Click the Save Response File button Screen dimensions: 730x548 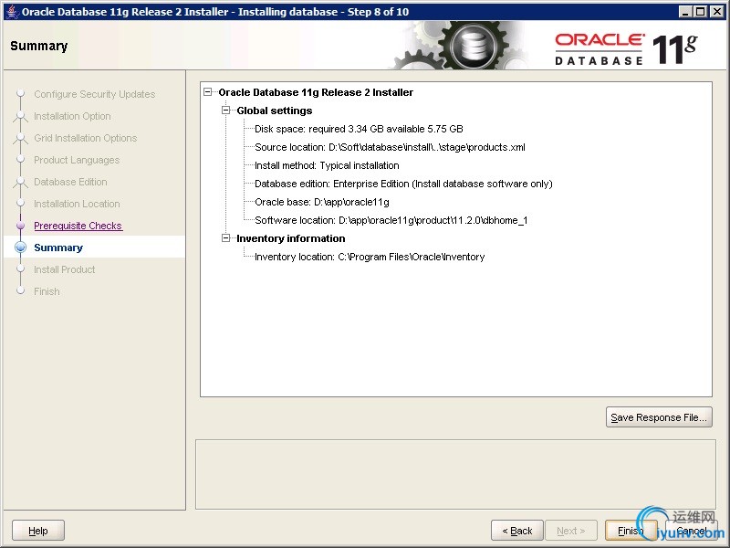659,417
